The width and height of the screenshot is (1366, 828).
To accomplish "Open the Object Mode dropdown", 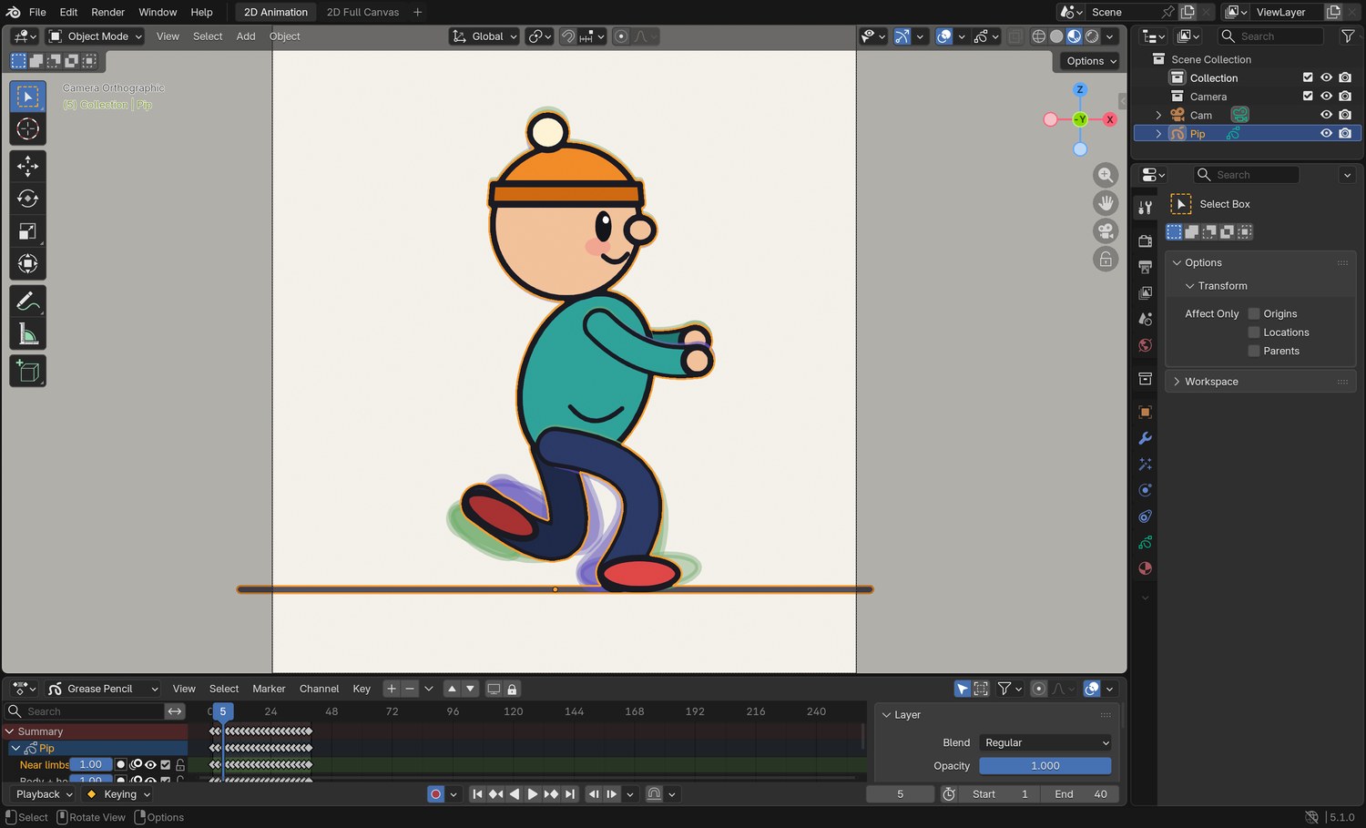I will tap(96, 36).
